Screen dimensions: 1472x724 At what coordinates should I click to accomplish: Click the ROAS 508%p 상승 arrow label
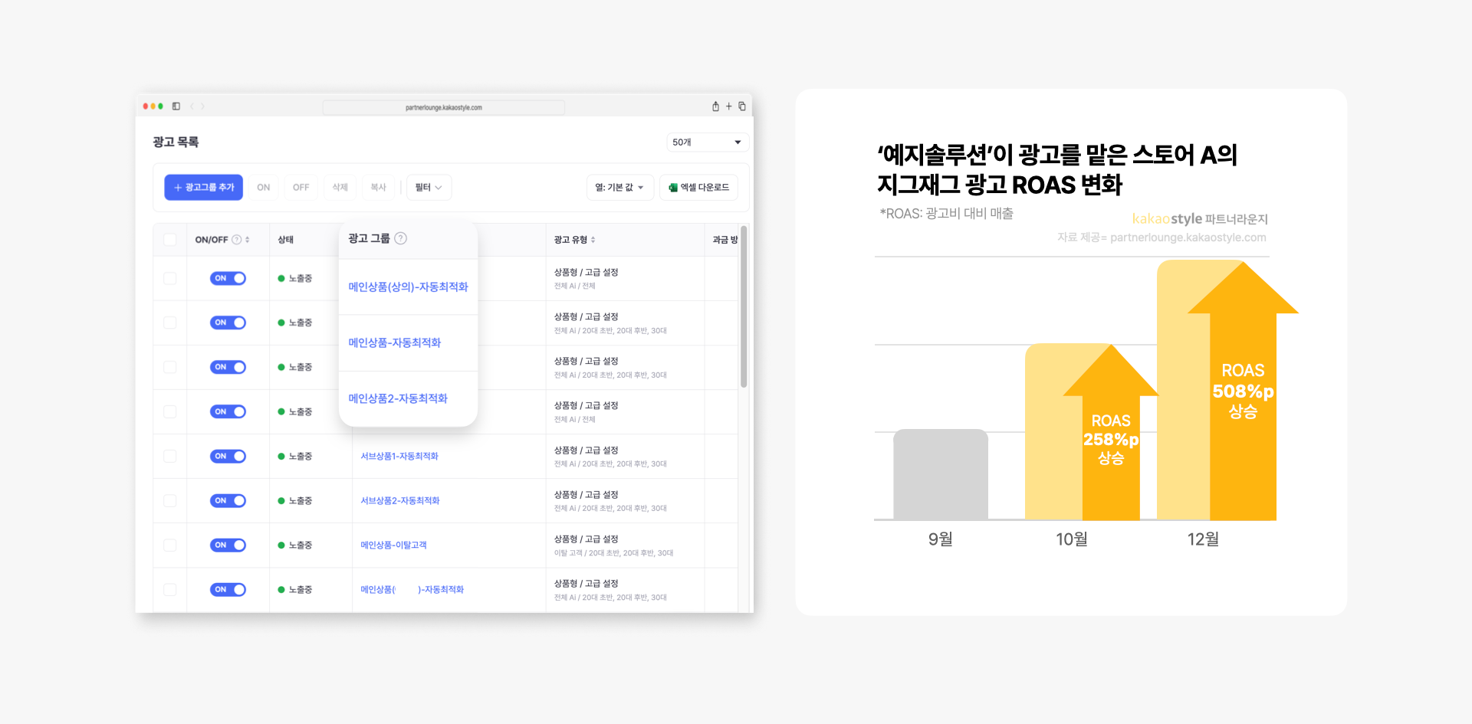click(x=1243, y=391)
